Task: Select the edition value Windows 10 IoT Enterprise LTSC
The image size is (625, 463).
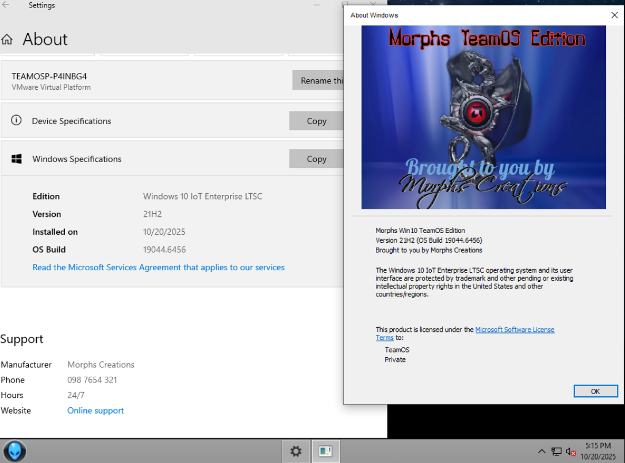Action: tap(202, 196)
